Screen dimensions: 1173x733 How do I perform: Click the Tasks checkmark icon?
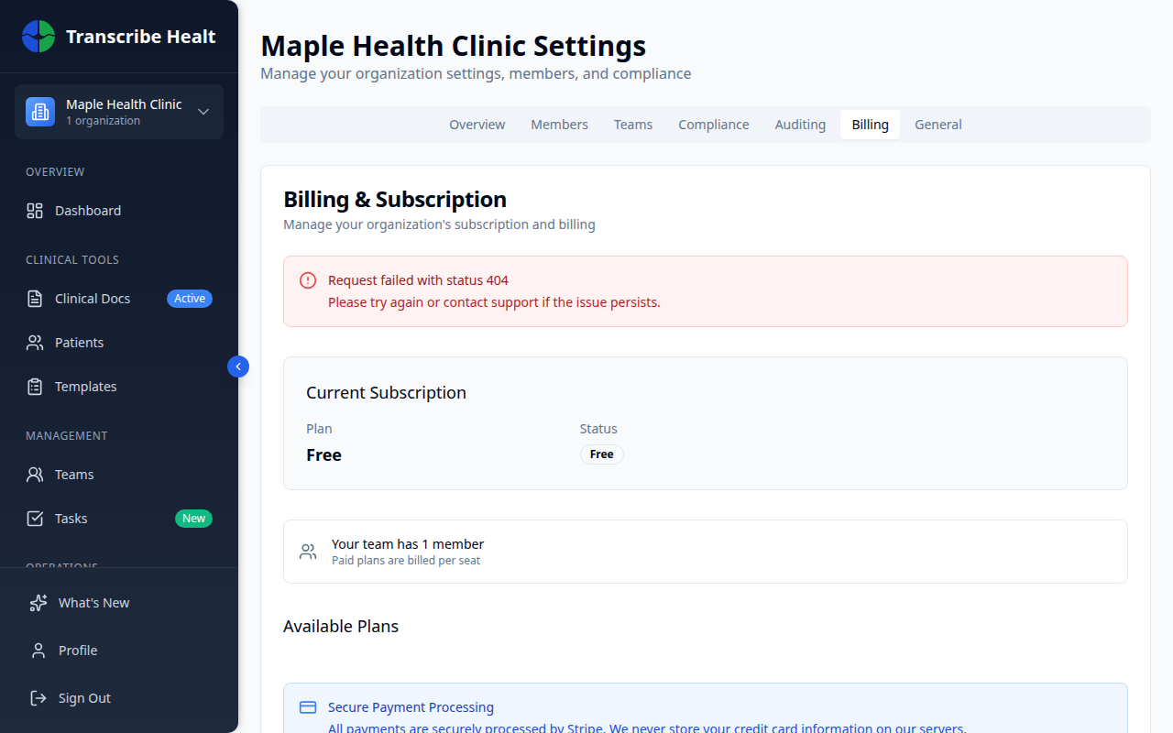(34, 518)
